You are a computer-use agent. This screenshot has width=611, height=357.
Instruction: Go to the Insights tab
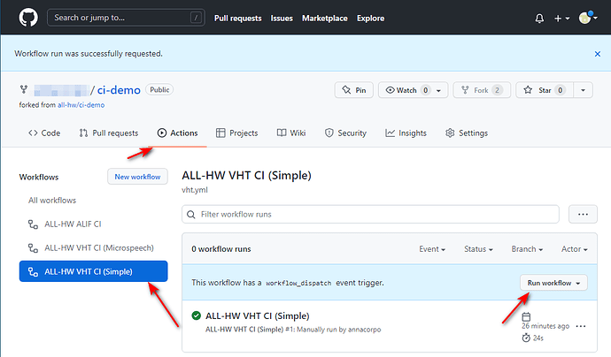pos(406,133)
